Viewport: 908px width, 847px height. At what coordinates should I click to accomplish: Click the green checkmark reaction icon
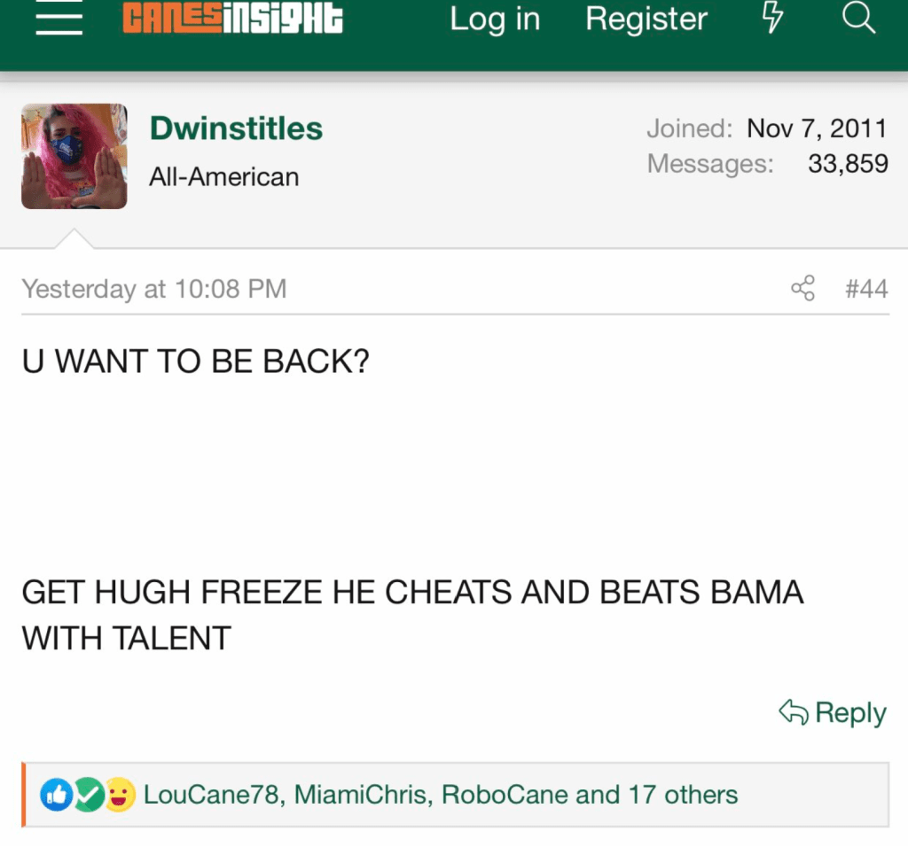click(x=89, y=795)
